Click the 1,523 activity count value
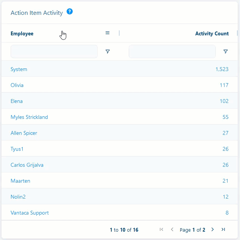 pos(222,69)
